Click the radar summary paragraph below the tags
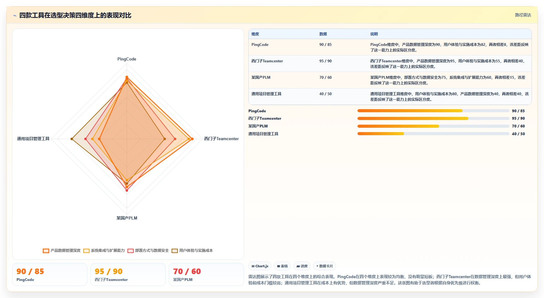This screenshot has width=544, height=298. point(390,280)
